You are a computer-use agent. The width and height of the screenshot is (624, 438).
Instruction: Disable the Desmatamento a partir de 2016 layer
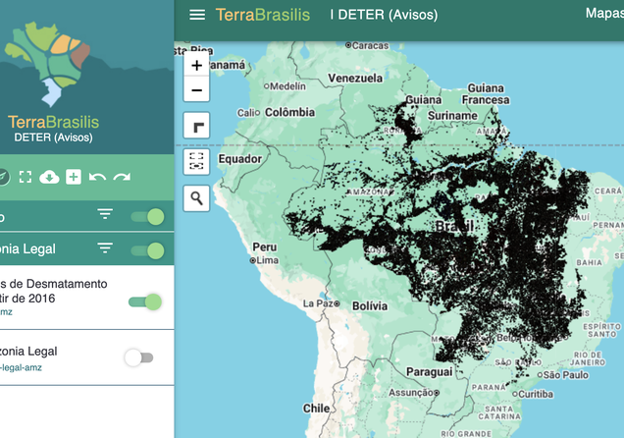tap(145, 301)
